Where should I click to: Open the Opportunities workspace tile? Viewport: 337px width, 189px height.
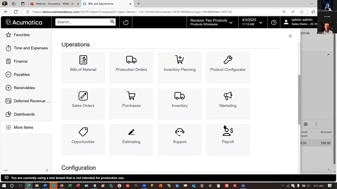83,140
